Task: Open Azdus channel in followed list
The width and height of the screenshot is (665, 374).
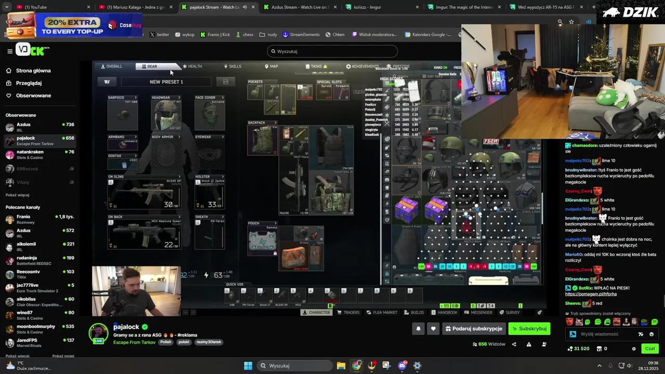Action: (39, 127)
